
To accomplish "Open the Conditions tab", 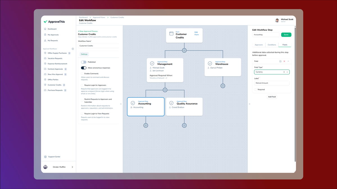I will [272, 45].
